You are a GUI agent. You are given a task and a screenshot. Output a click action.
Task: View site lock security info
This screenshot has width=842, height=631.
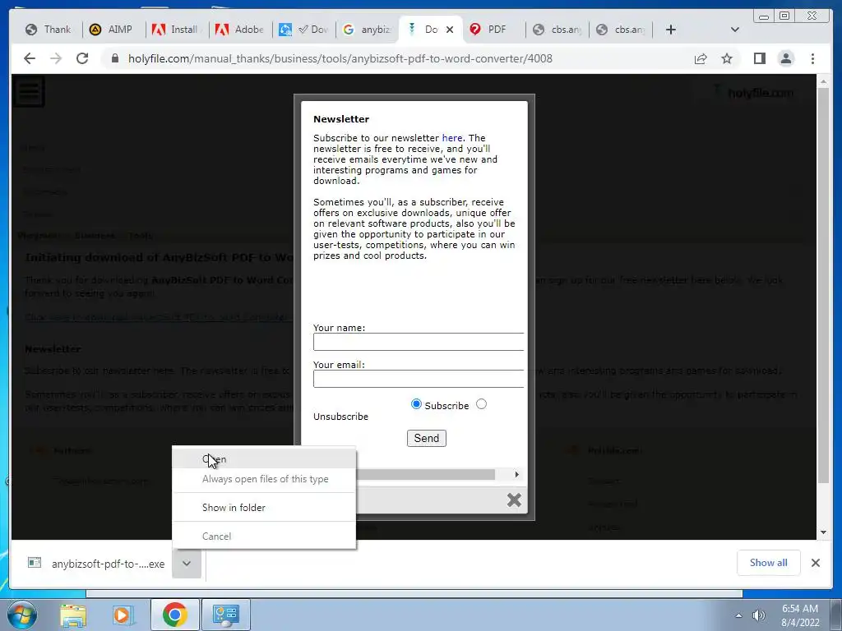tap(114, 58)
